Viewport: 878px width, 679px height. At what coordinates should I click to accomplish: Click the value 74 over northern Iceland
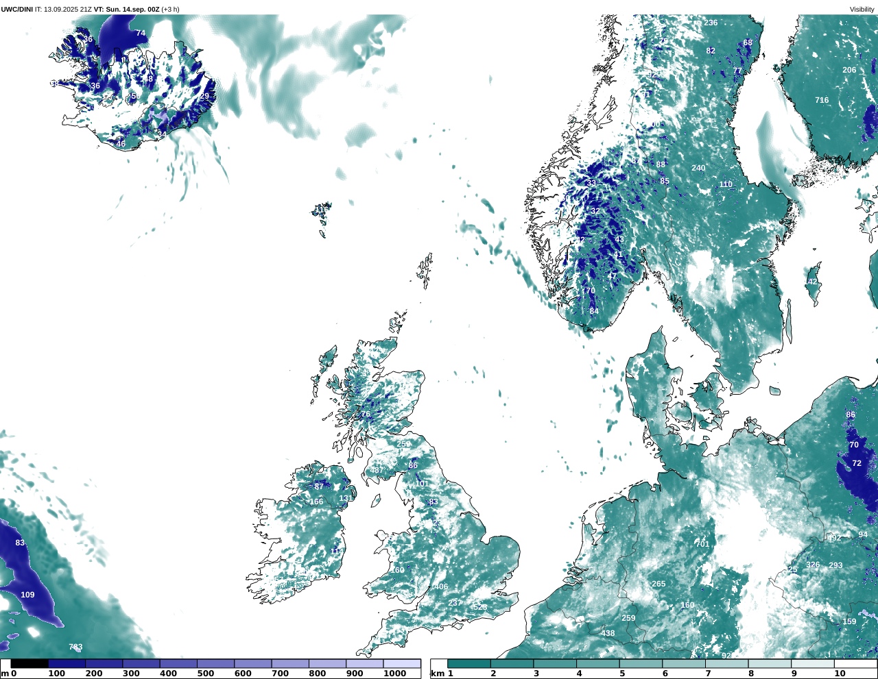141,33
